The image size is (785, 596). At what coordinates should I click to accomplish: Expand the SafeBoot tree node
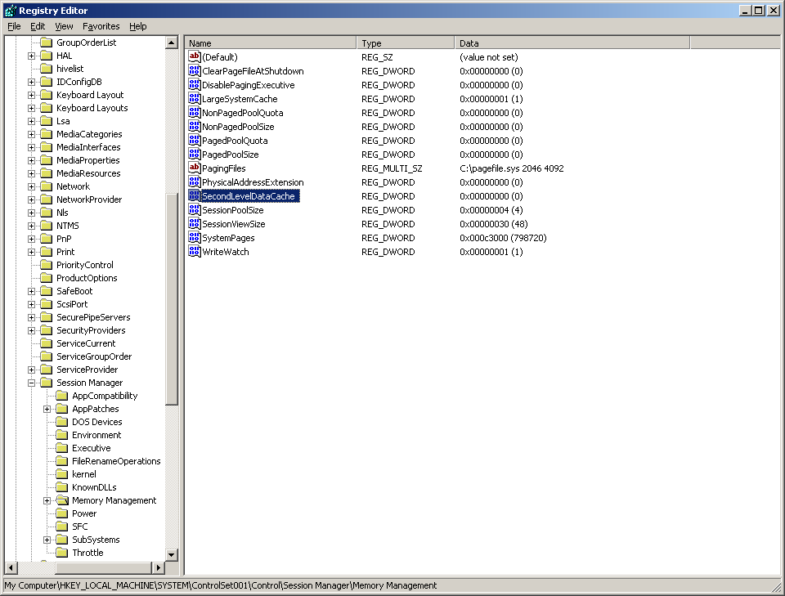pyautogui.click(x=32, y=291)
